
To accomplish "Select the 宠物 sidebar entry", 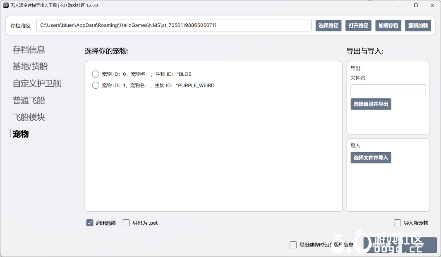I will point(21,134).
